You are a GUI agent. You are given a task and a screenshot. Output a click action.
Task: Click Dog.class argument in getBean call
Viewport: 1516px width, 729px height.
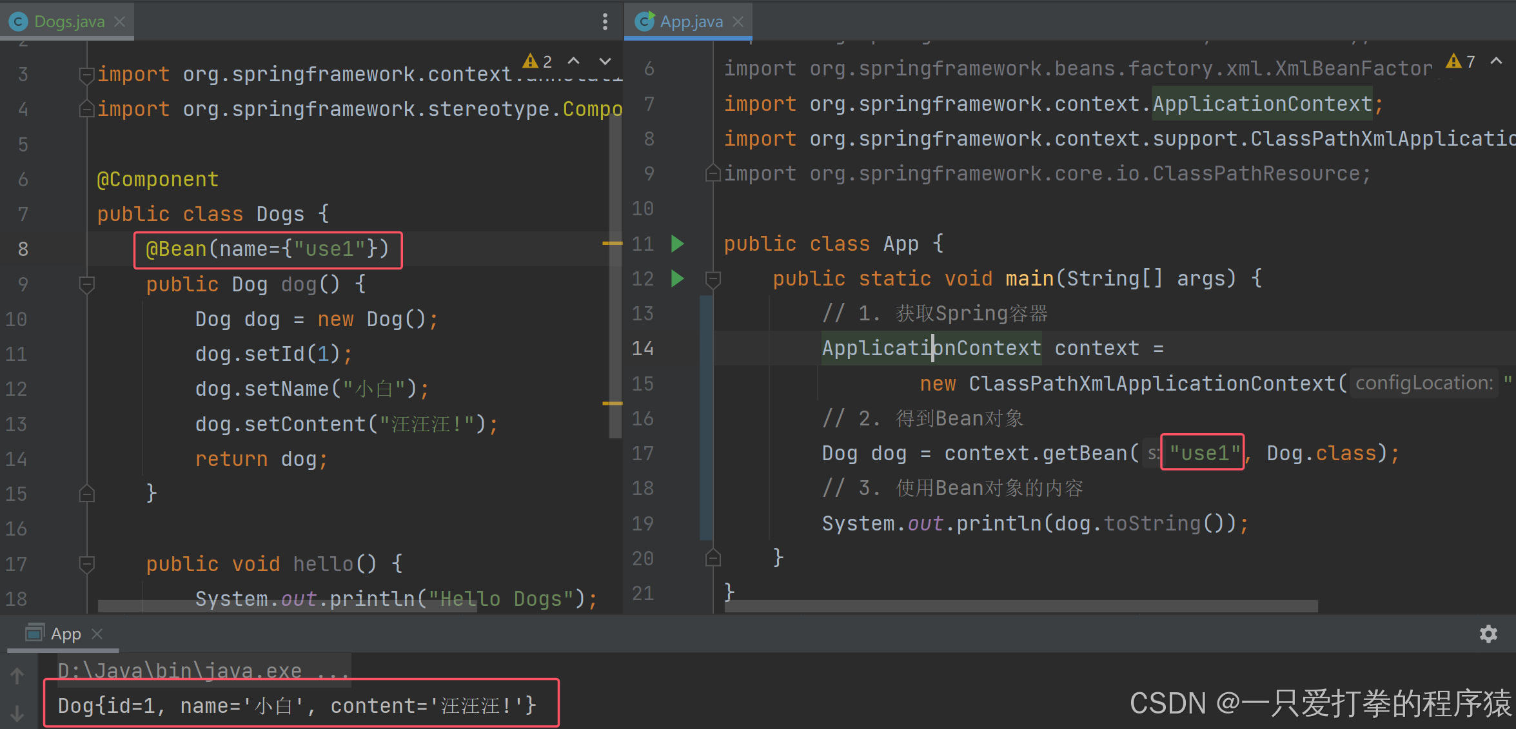click(x=1322, y=453)
